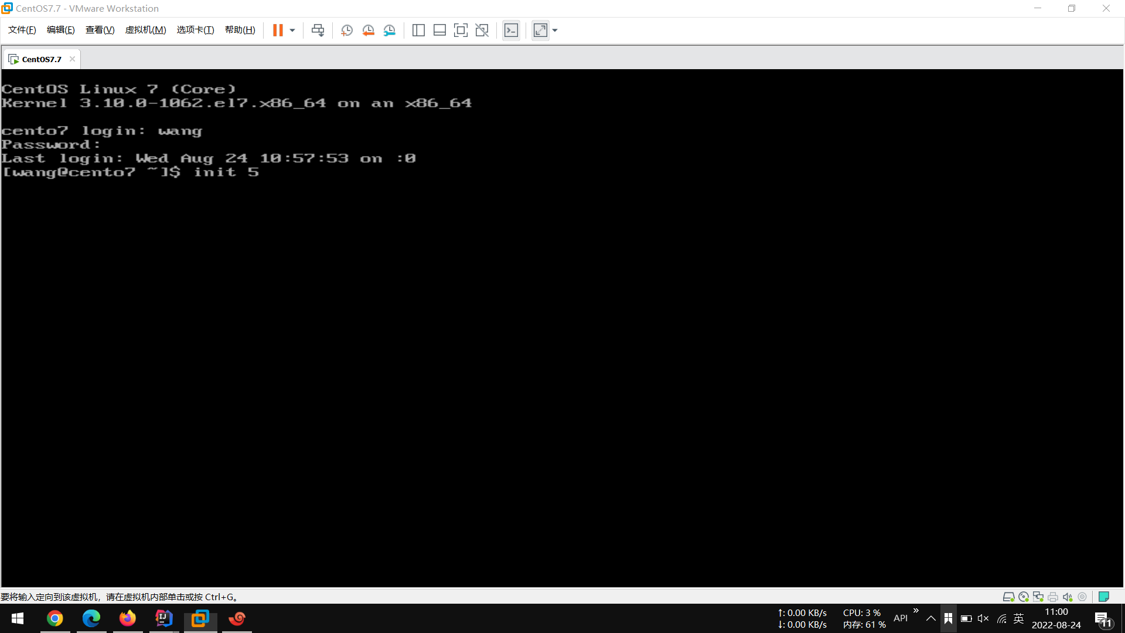Select the CentOS7.7 tab
The width and height of the screenshot is (1125, 633).
(x=41, y=59)
